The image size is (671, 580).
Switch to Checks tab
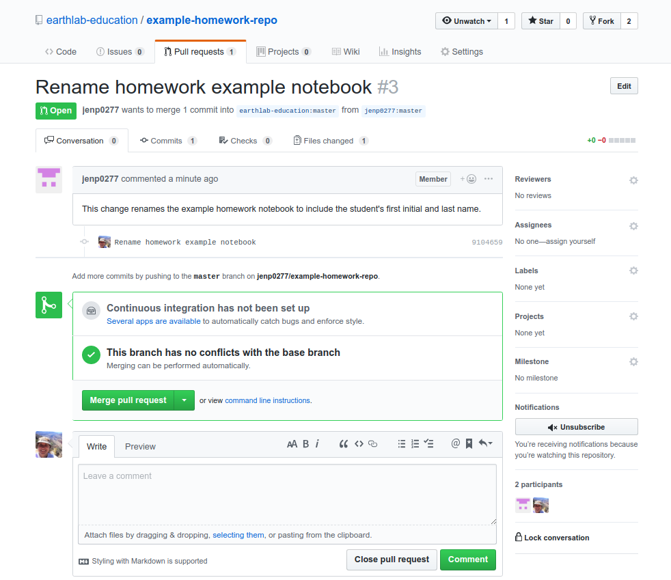245,141
